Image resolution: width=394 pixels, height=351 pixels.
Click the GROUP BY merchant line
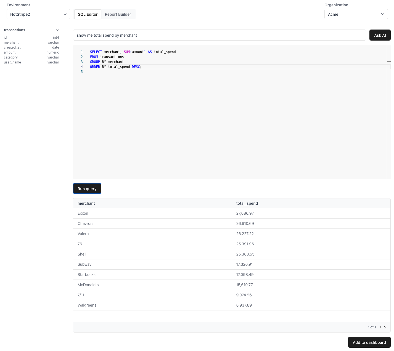pyautogui.click(x=107, y=62)
